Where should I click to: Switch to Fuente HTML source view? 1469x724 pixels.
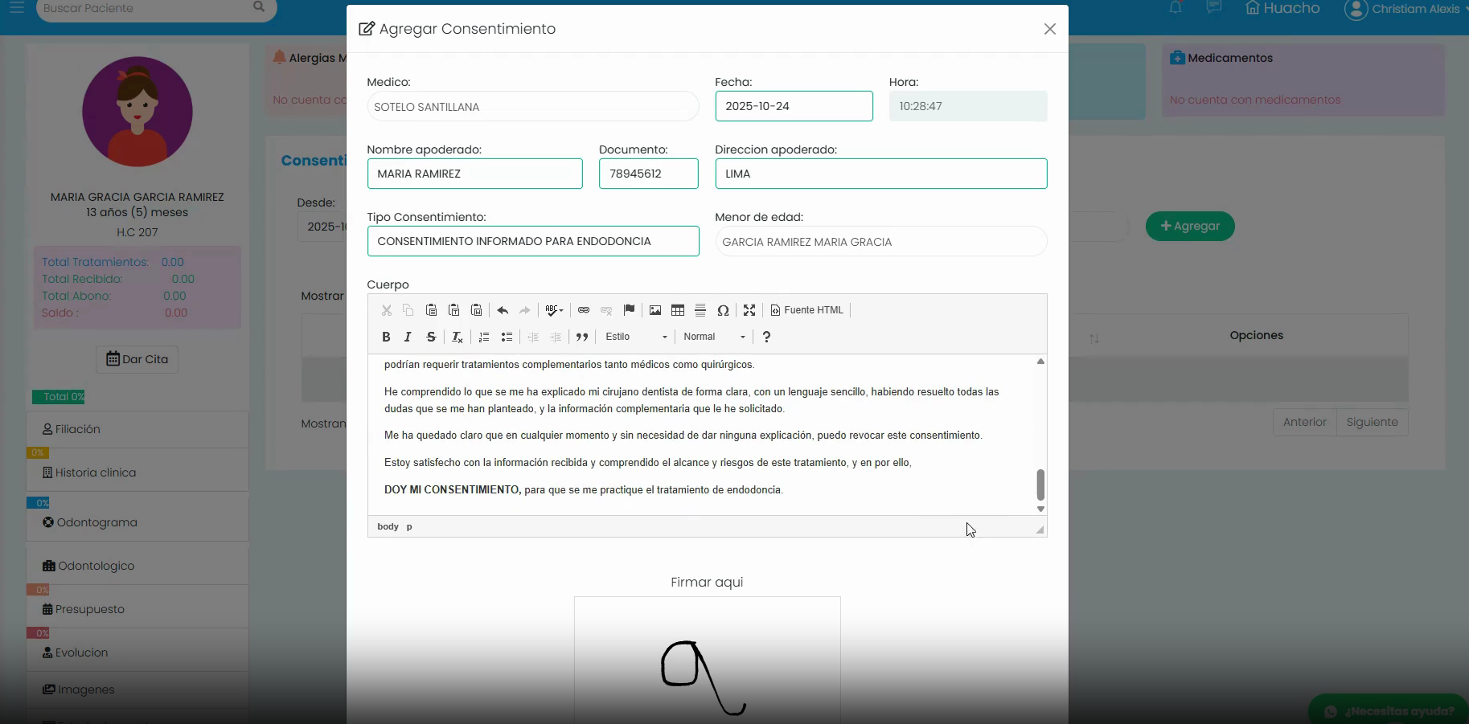(806, 310)
